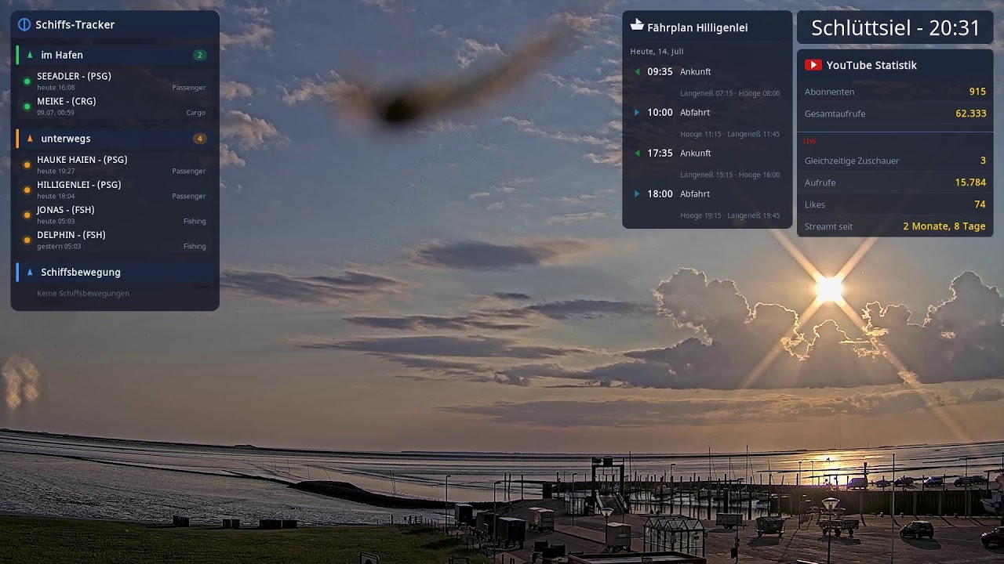Click the orange triangle icon beside unterwegs

point(30,139)
